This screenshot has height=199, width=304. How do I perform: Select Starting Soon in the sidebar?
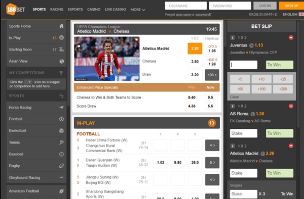36,49
